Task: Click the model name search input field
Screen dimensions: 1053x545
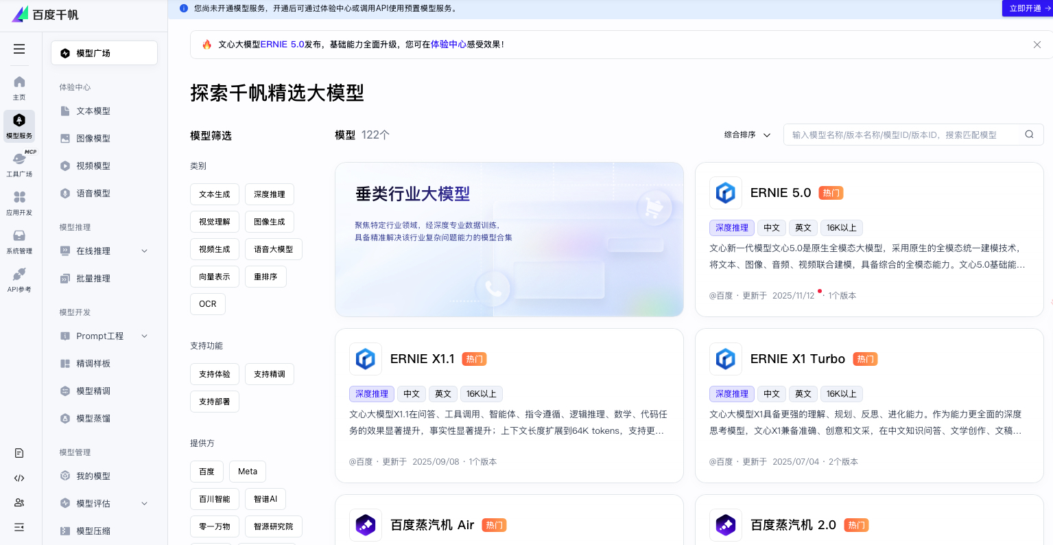Action: (x=902, y=135)
